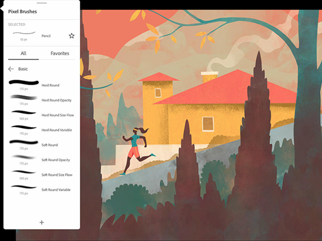Screen dimensions: 322x241
Task: Select the Hard Round Variable stroke preview
Action: coord(23,127)
